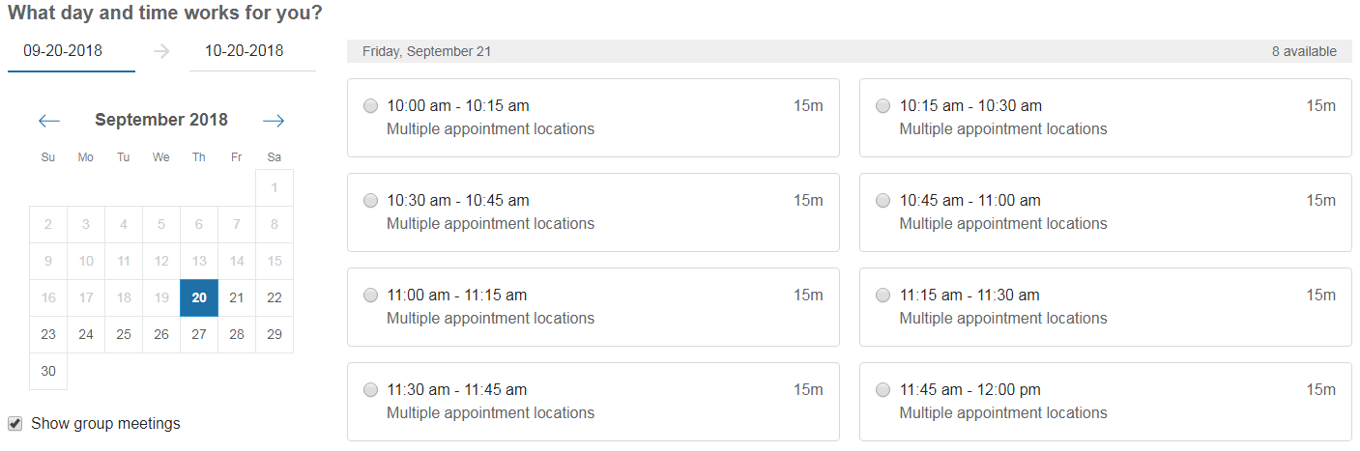Toggle Show group meetings checkbox
Viewport: 1360px width, 451px height.
15,423
